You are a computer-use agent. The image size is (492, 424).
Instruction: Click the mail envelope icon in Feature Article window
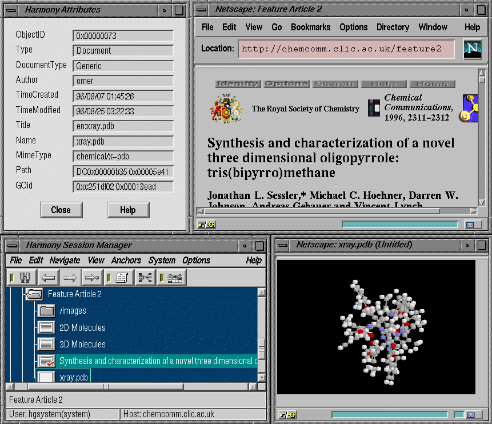tap(470, 225)
